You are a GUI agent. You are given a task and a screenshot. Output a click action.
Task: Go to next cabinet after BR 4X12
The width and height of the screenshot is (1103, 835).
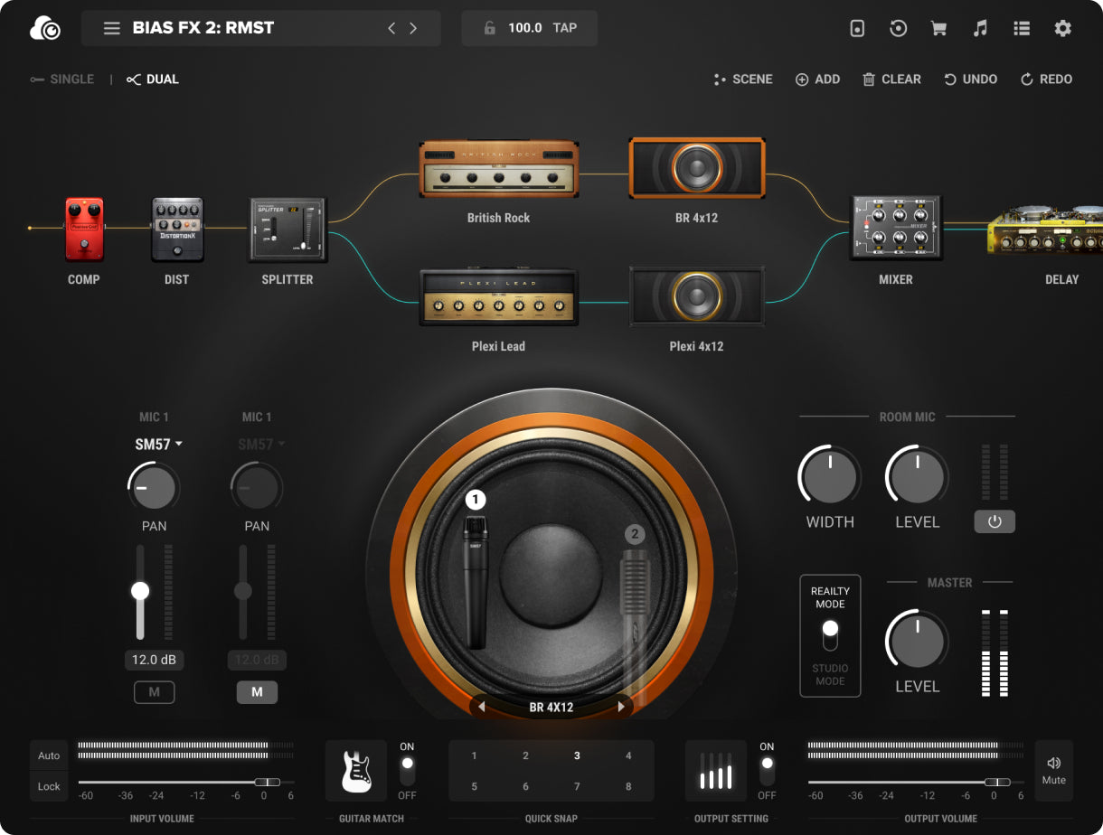tap(621, 707)
